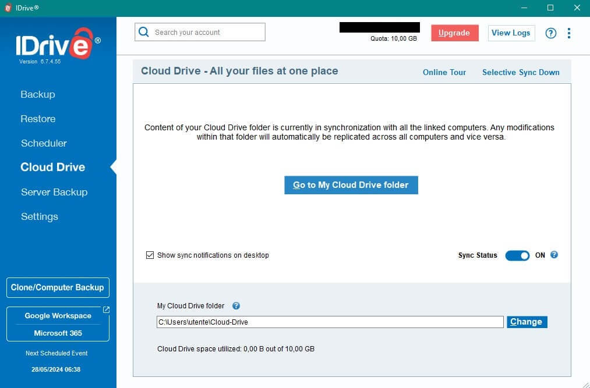
Task: Open the Backup section
Action: pos(38,94)
